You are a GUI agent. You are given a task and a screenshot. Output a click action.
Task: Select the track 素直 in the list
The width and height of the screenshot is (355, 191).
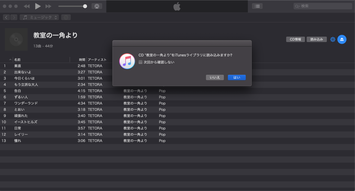(18, 65)
